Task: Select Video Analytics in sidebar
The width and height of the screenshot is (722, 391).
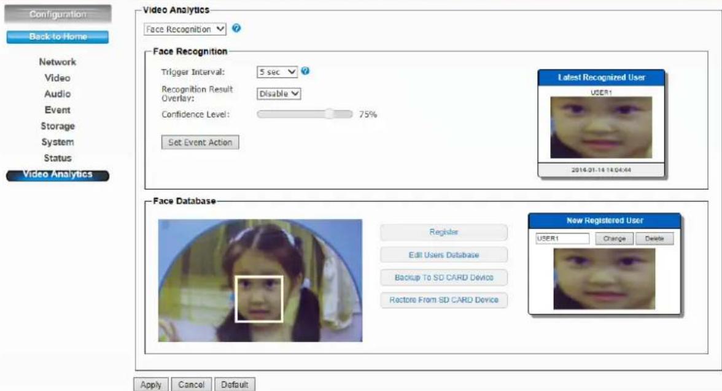Action: pos(58,175)
